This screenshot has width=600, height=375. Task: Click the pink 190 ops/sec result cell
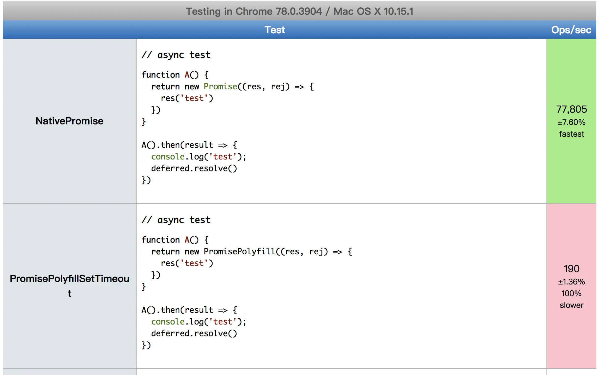point(571,269)
